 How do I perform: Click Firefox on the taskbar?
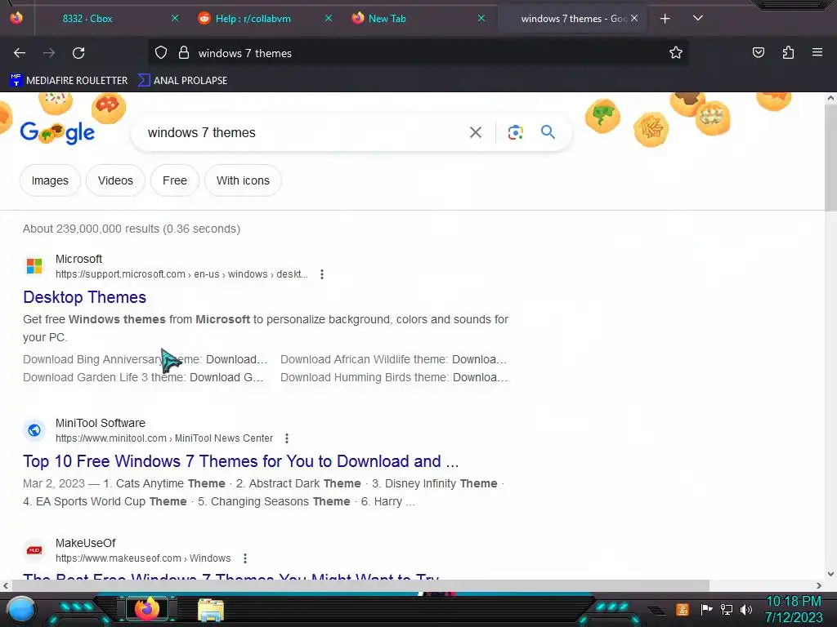[x=147, y=609]
